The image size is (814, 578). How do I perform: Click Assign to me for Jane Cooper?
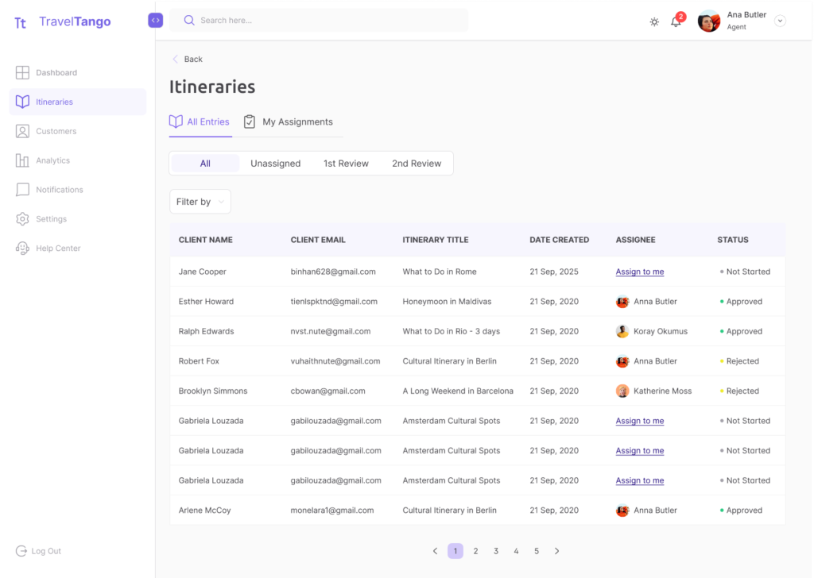click(639, 272)
